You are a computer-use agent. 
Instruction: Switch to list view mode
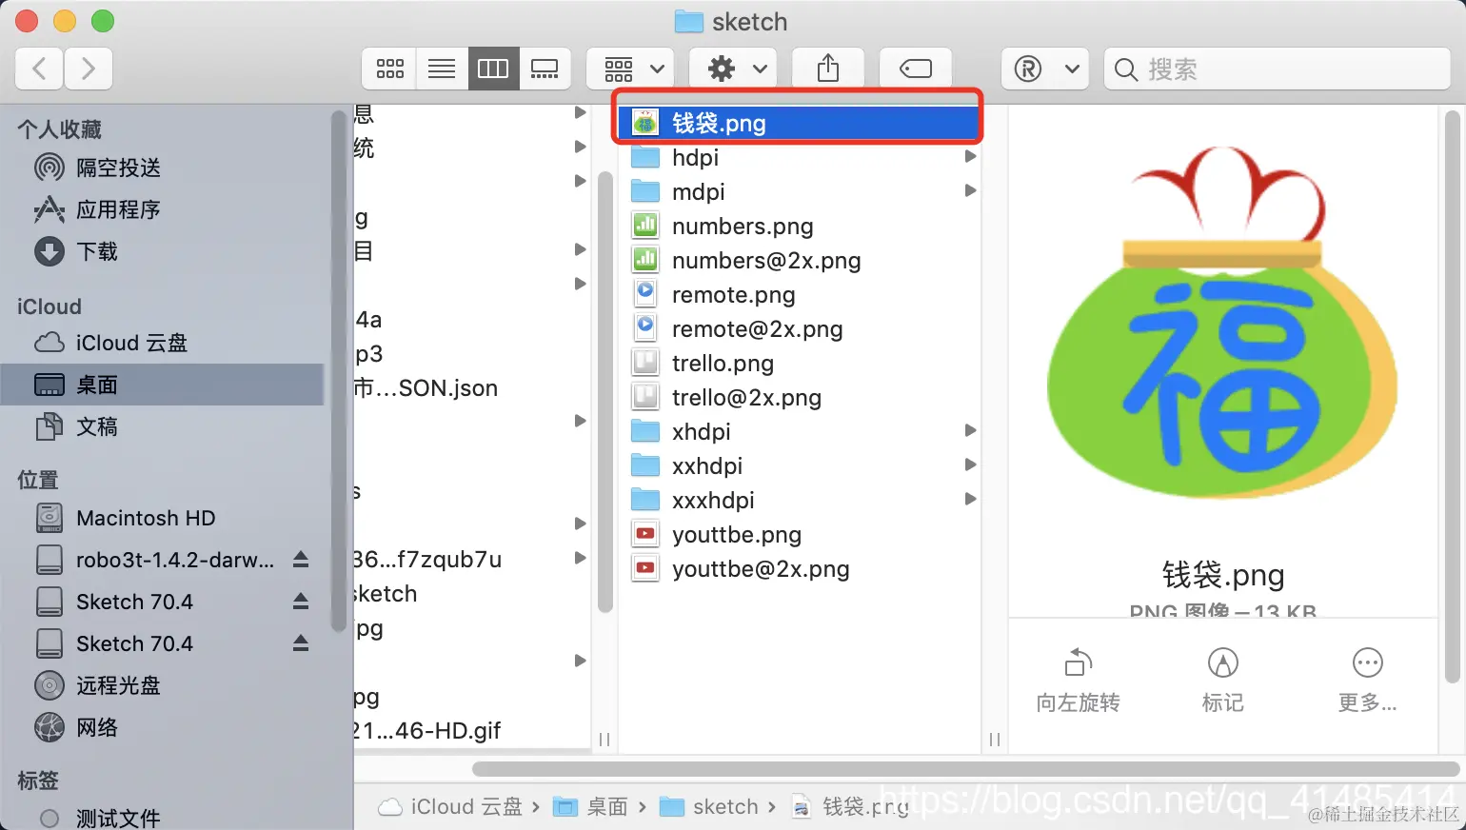pos(442,69)
